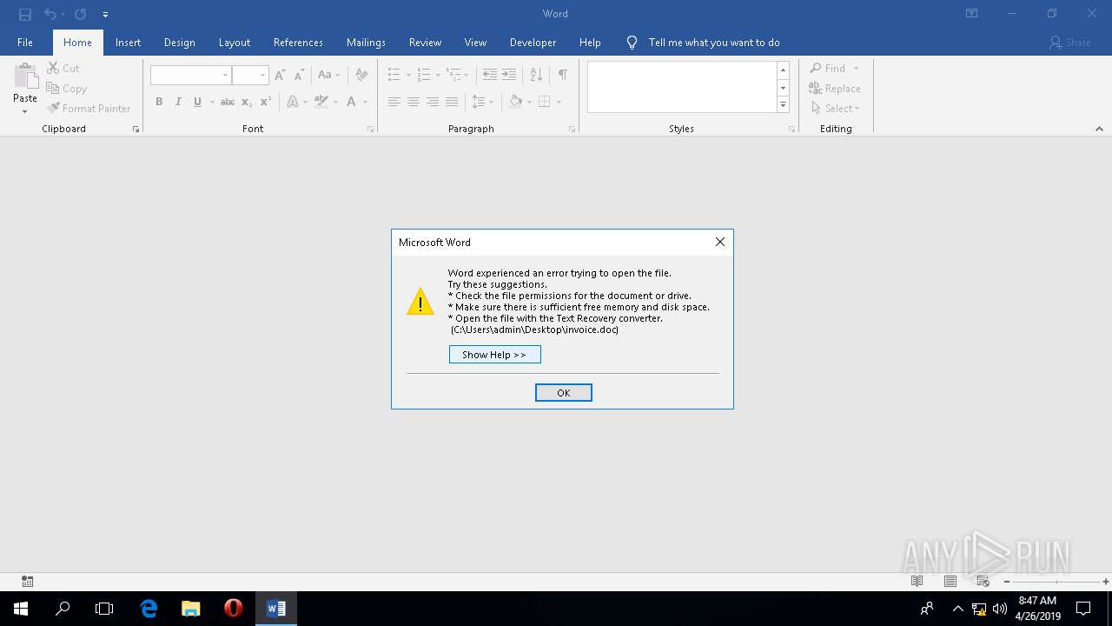The width and height of the screenshot is (1112, 626).
Task: Click Styles gallery scroll down arrow
Action: tap(783, 88)
